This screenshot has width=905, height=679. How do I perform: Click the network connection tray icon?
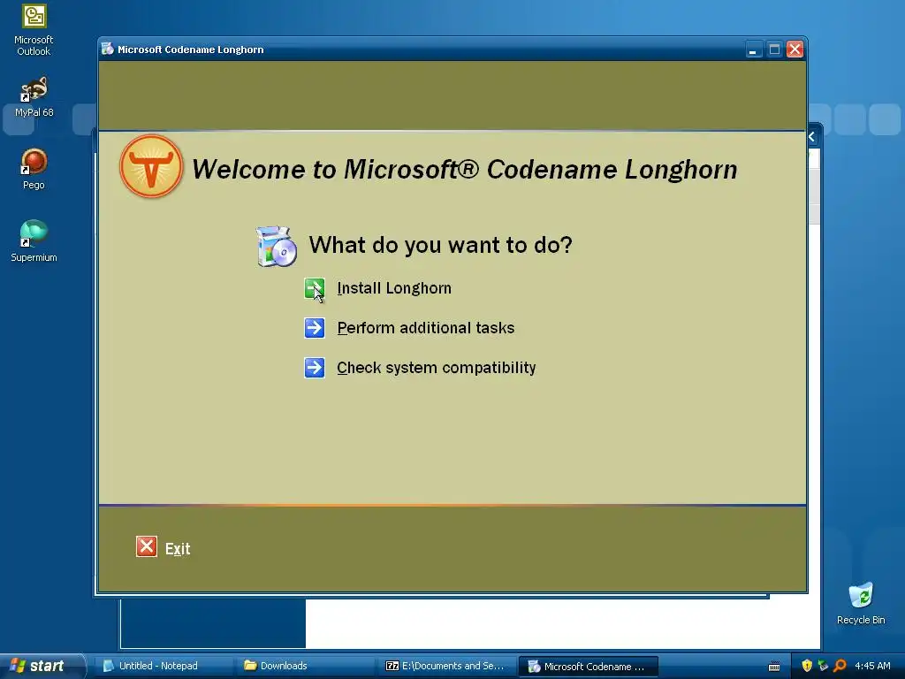823,666
